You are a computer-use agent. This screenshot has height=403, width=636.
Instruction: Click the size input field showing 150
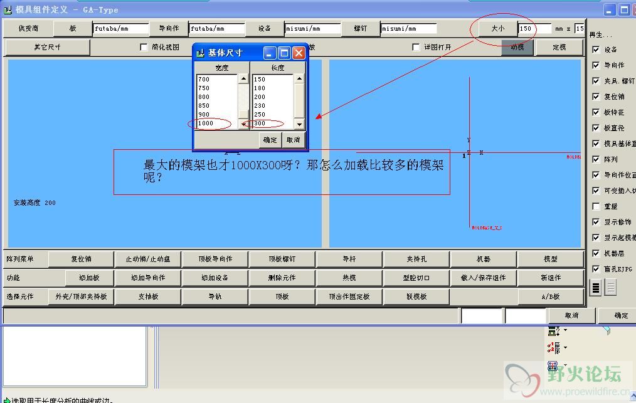coord(535,28)
